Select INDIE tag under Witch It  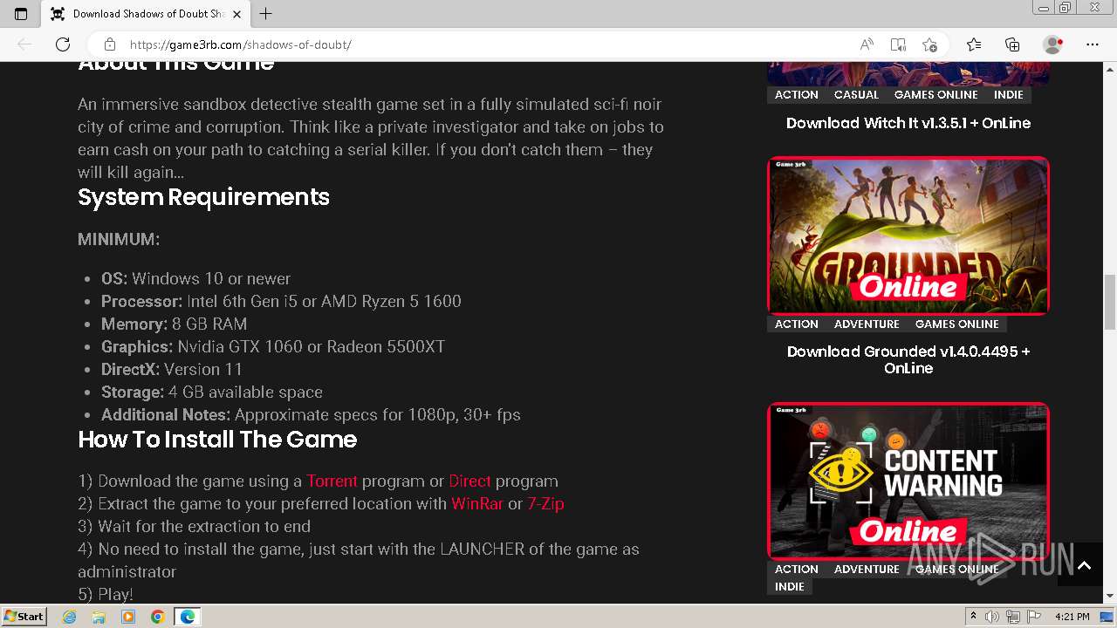tap(1009, 94)
